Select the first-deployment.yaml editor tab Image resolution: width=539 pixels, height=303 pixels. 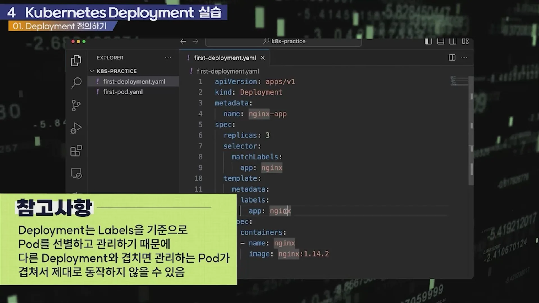[224, 58]
